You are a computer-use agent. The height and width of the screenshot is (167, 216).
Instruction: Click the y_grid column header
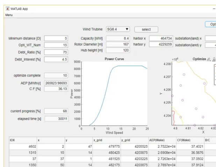(x=135, y=140)
